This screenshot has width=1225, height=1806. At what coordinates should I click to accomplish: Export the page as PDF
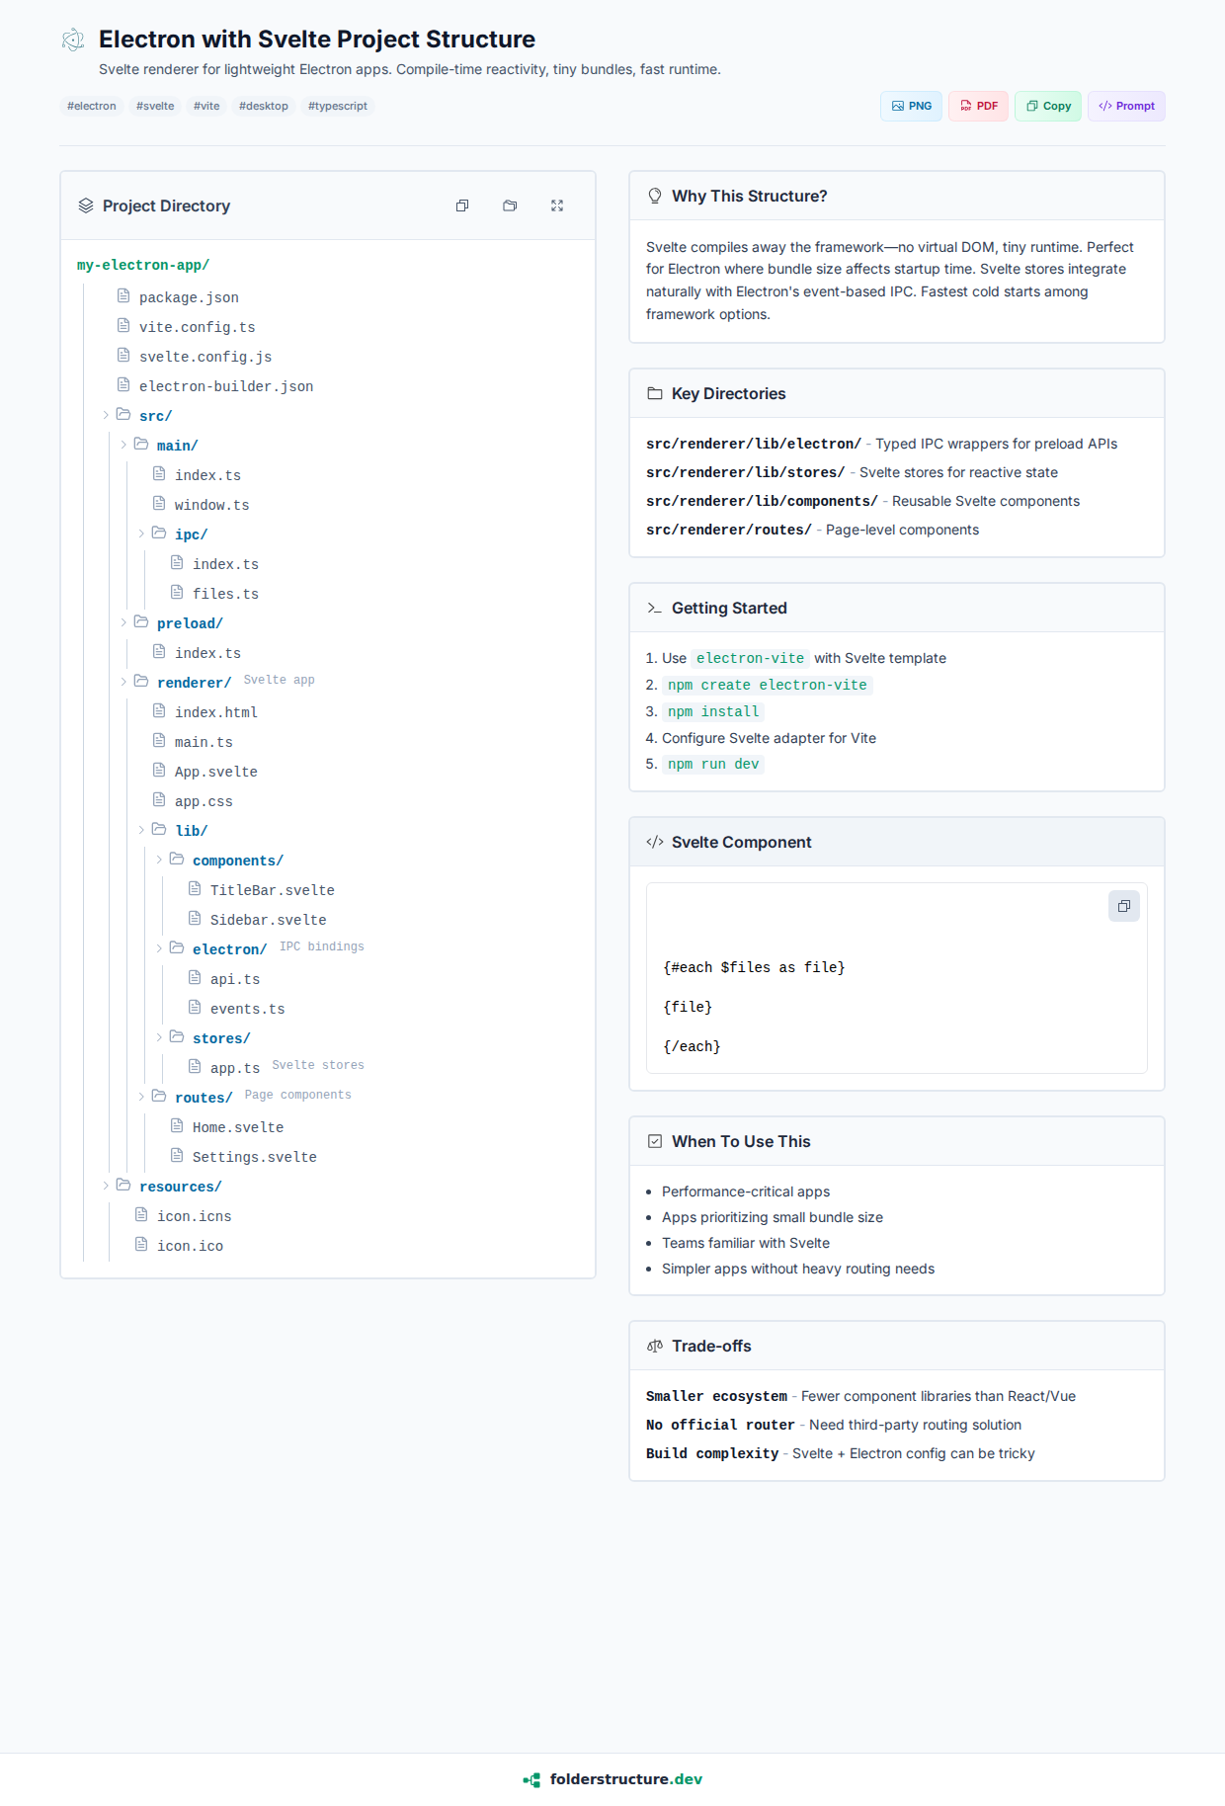[x=978, y=106]
